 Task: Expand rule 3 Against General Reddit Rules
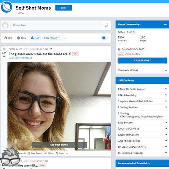coord(143,101)
